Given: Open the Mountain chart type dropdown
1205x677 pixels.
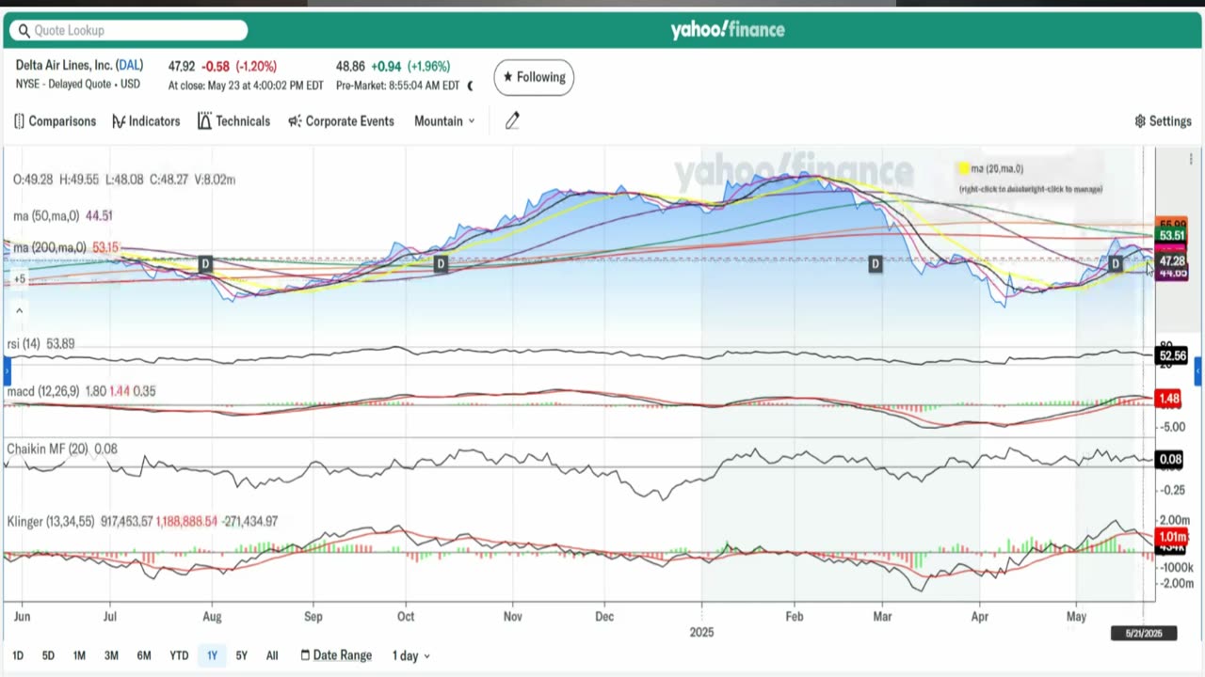Looking at the screenshot, I should click(444, 121).
